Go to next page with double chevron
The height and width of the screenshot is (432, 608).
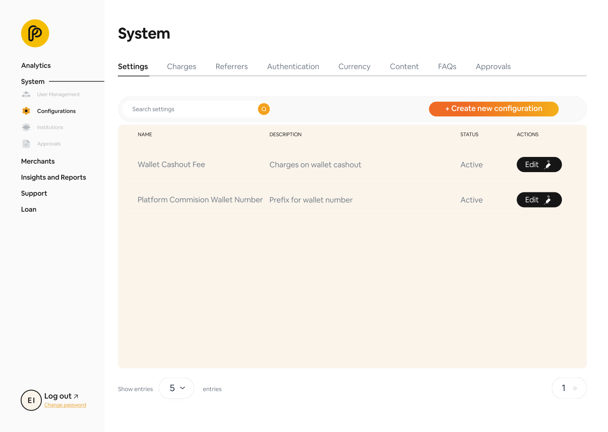click(575, 388)
